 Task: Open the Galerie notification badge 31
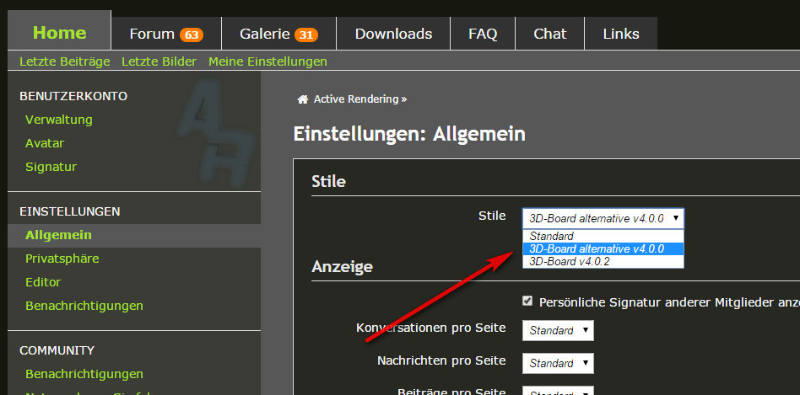click(x=306, y=35)
